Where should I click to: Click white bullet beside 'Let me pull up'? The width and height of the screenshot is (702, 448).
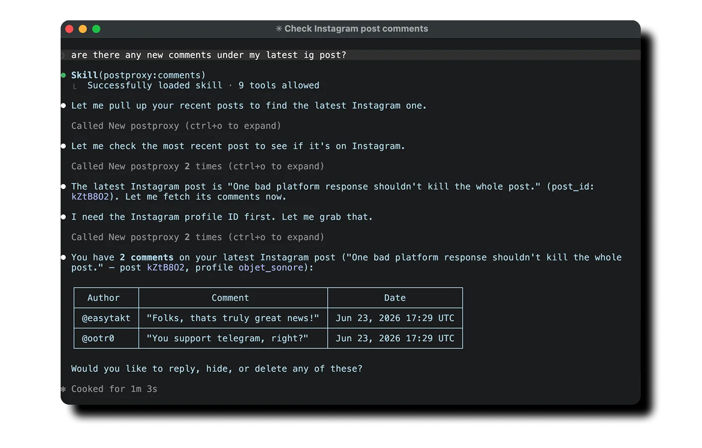pos(63,106)
